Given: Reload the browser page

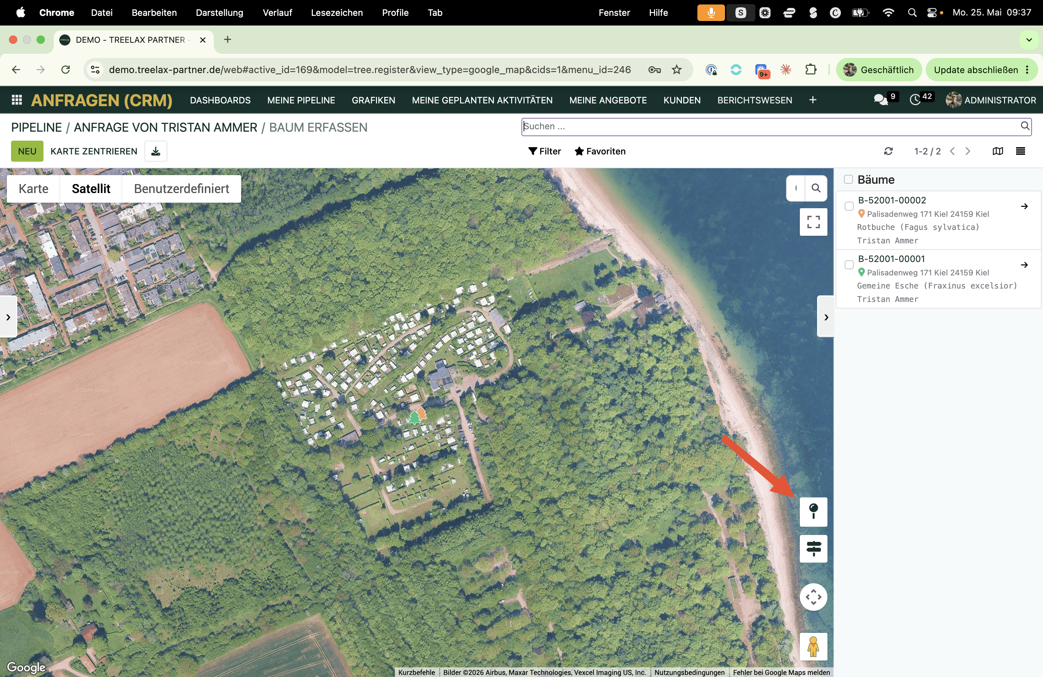Looking at the screenshot, I should (66, 70).
